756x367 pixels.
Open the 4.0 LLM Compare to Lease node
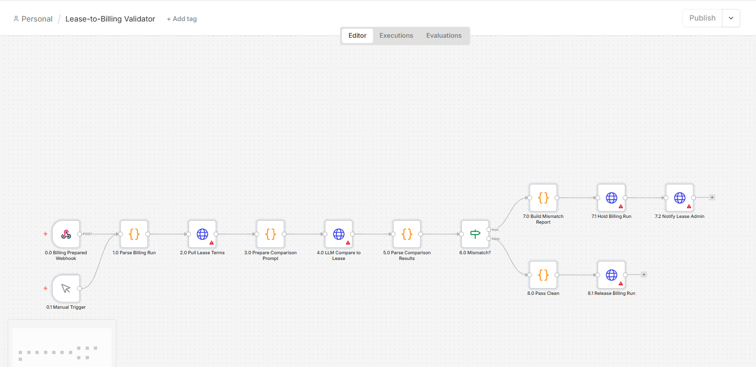click(x=339, y=234)
